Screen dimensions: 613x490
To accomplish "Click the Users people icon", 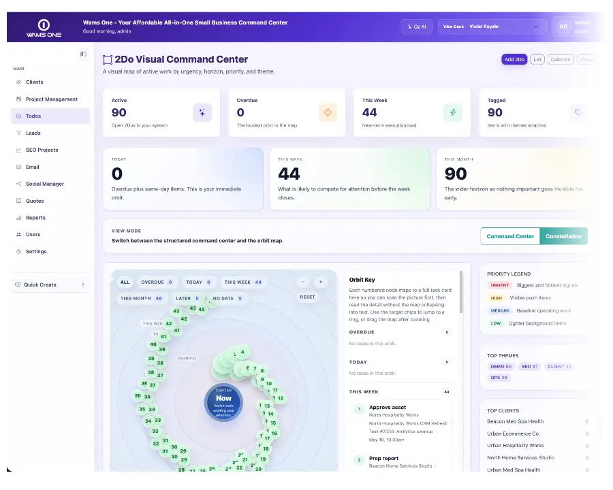I will pos(19,234).
